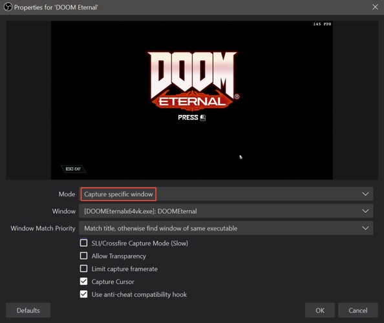Click the Mode dropdown's chevron arrow

pyautogui.click(x=365, y=194)
